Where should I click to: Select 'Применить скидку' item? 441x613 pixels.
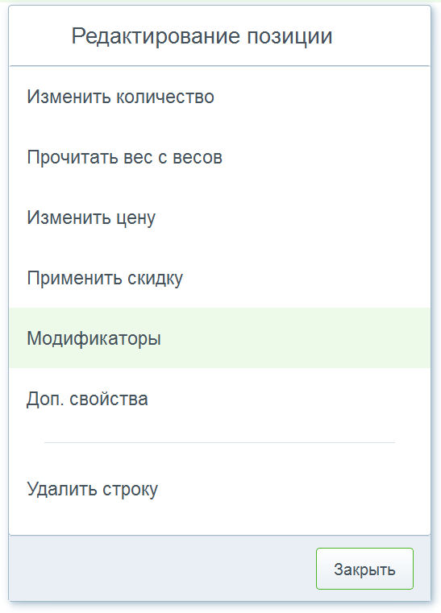click(x=219, y=278)
